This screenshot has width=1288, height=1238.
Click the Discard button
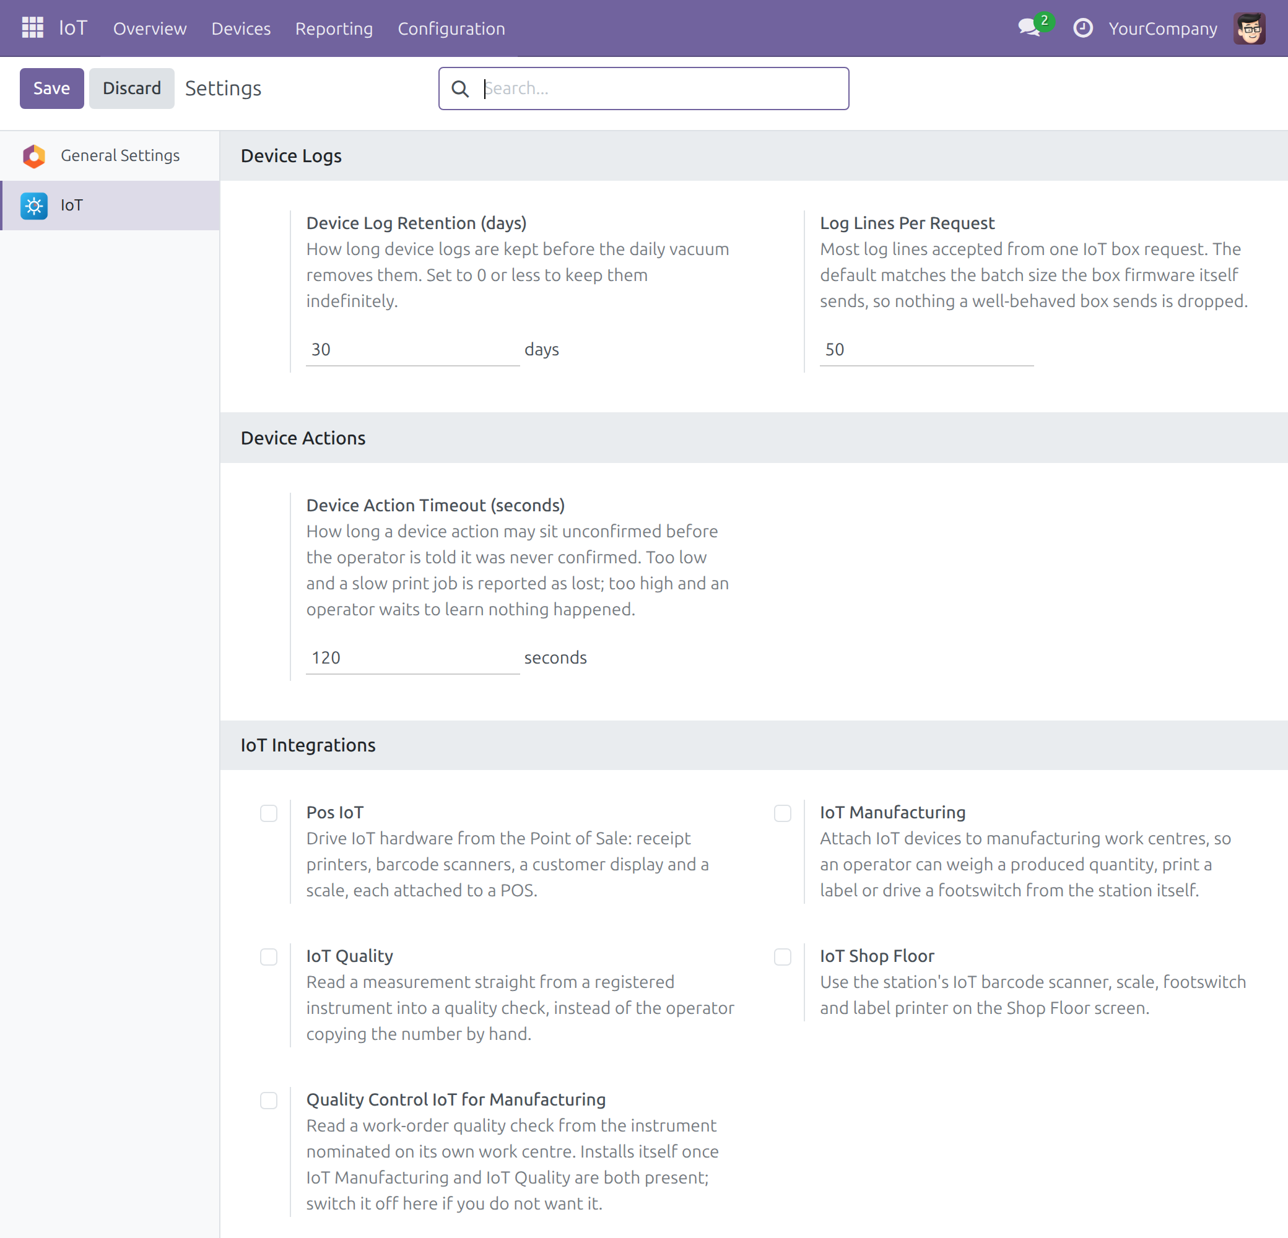pos(131,88)
